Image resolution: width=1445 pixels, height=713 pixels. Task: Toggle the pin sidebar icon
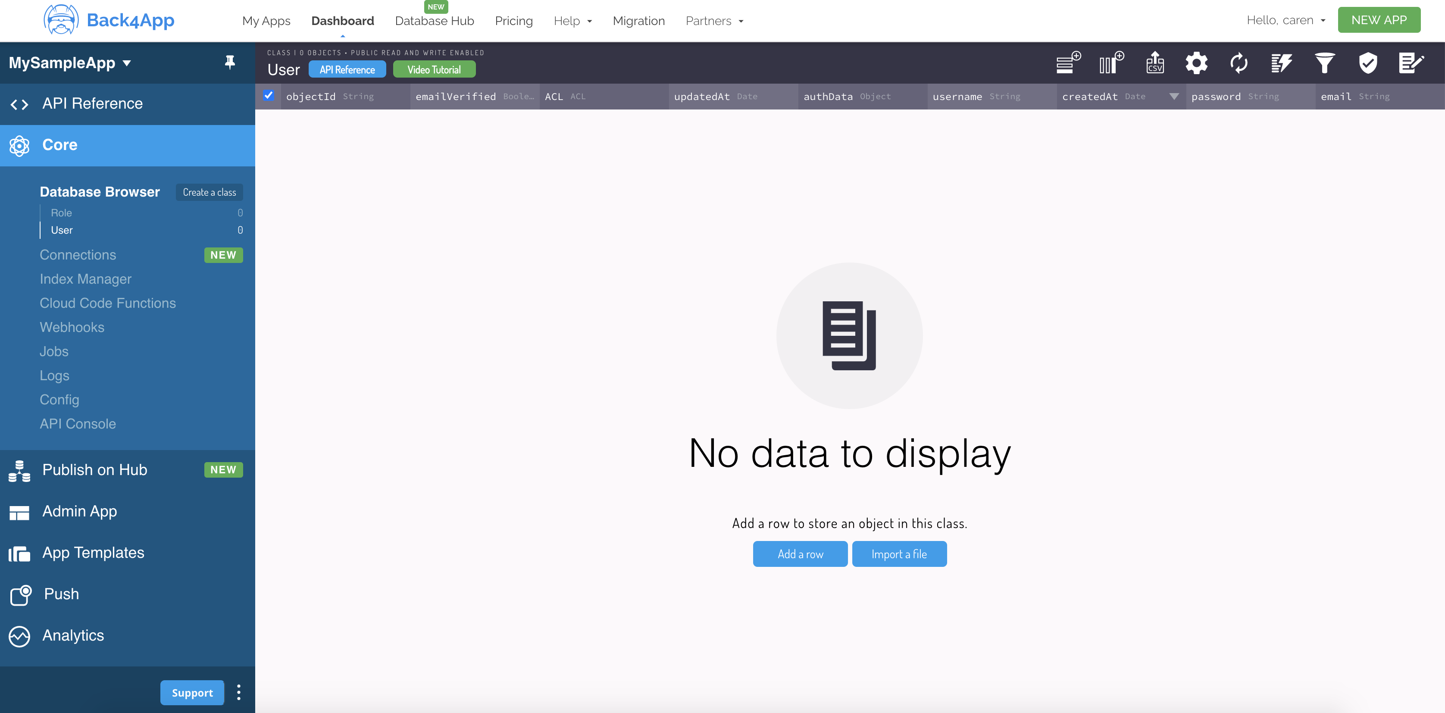click(229, 62)
